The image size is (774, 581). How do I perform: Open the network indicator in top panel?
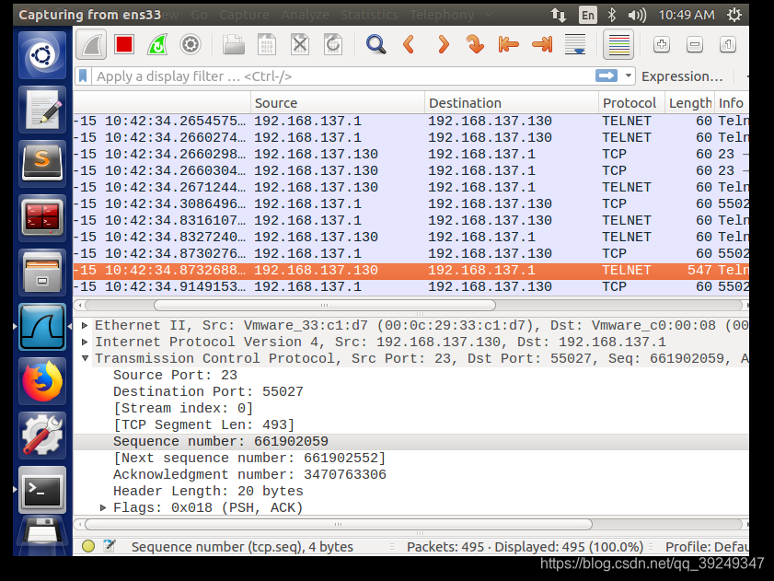click(x=559, y=15)
